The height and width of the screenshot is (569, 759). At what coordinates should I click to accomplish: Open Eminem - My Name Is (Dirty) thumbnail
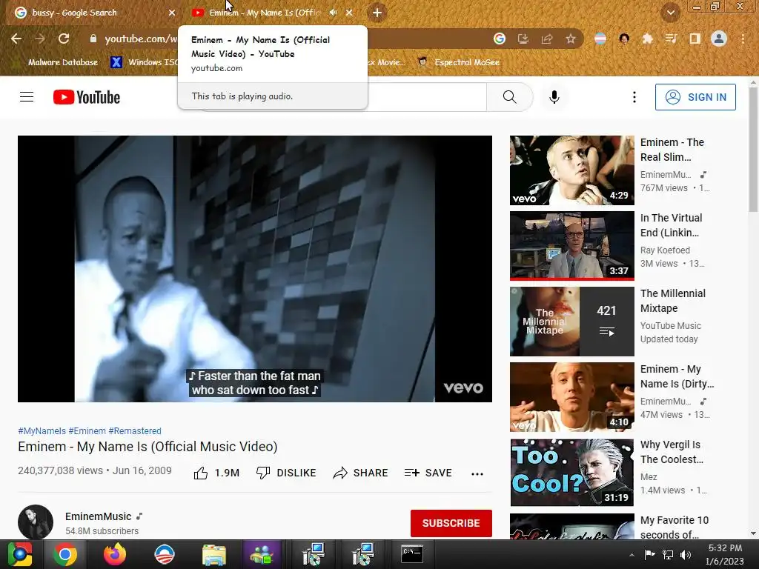coord(571,397)
